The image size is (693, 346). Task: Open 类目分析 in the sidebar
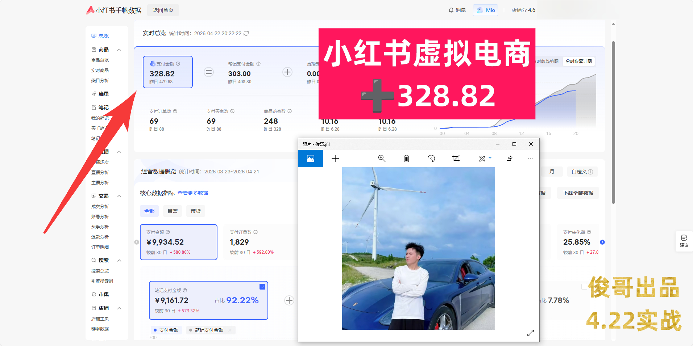tap(100, 81)
